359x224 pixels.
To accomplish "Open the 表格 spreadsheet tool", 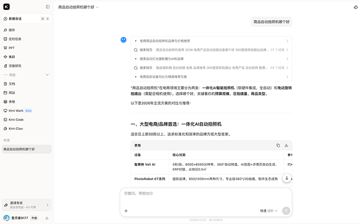I will coord(26,102).
